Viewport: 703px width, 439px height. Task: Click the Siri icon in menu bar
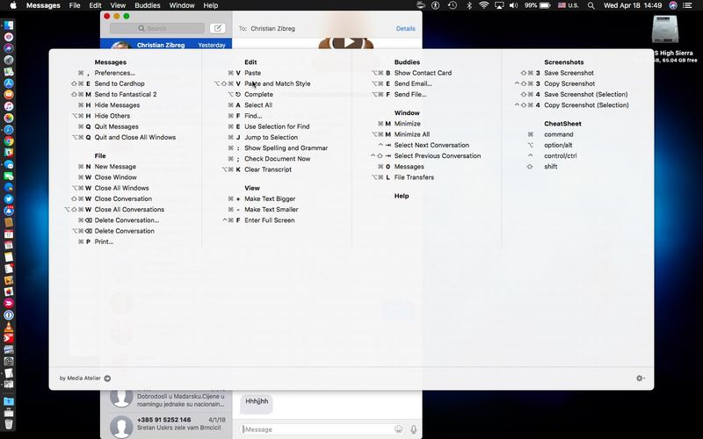click(x=672, y=5)
